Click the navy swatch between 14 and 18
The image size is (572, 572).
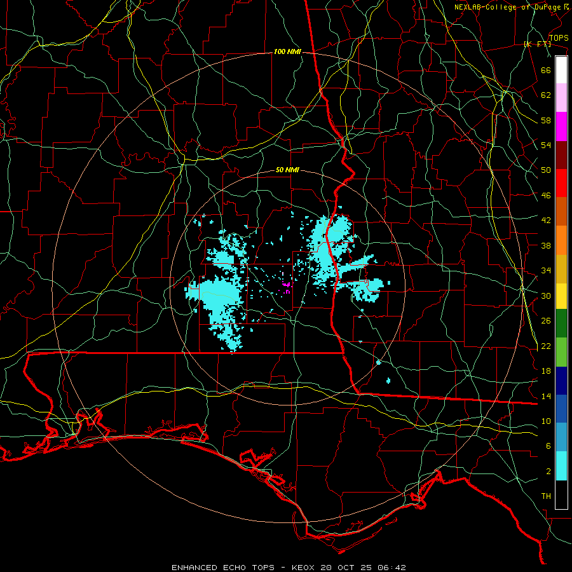point(561,381)
